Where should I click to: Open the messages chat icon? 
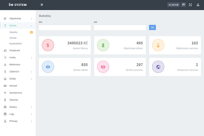184,5
